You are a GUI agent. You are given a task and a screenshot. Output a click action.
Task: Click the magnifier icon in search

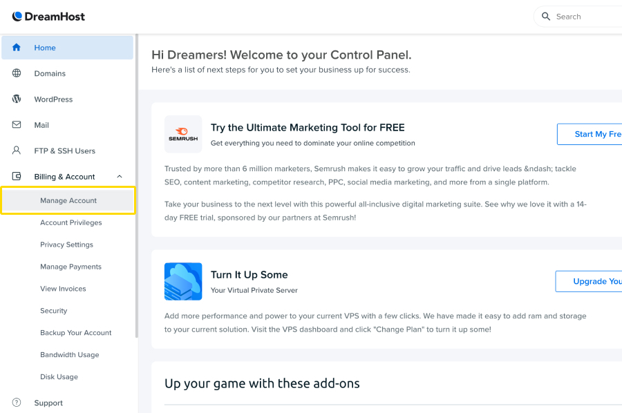pyautogui.click(x=546, y=17)
